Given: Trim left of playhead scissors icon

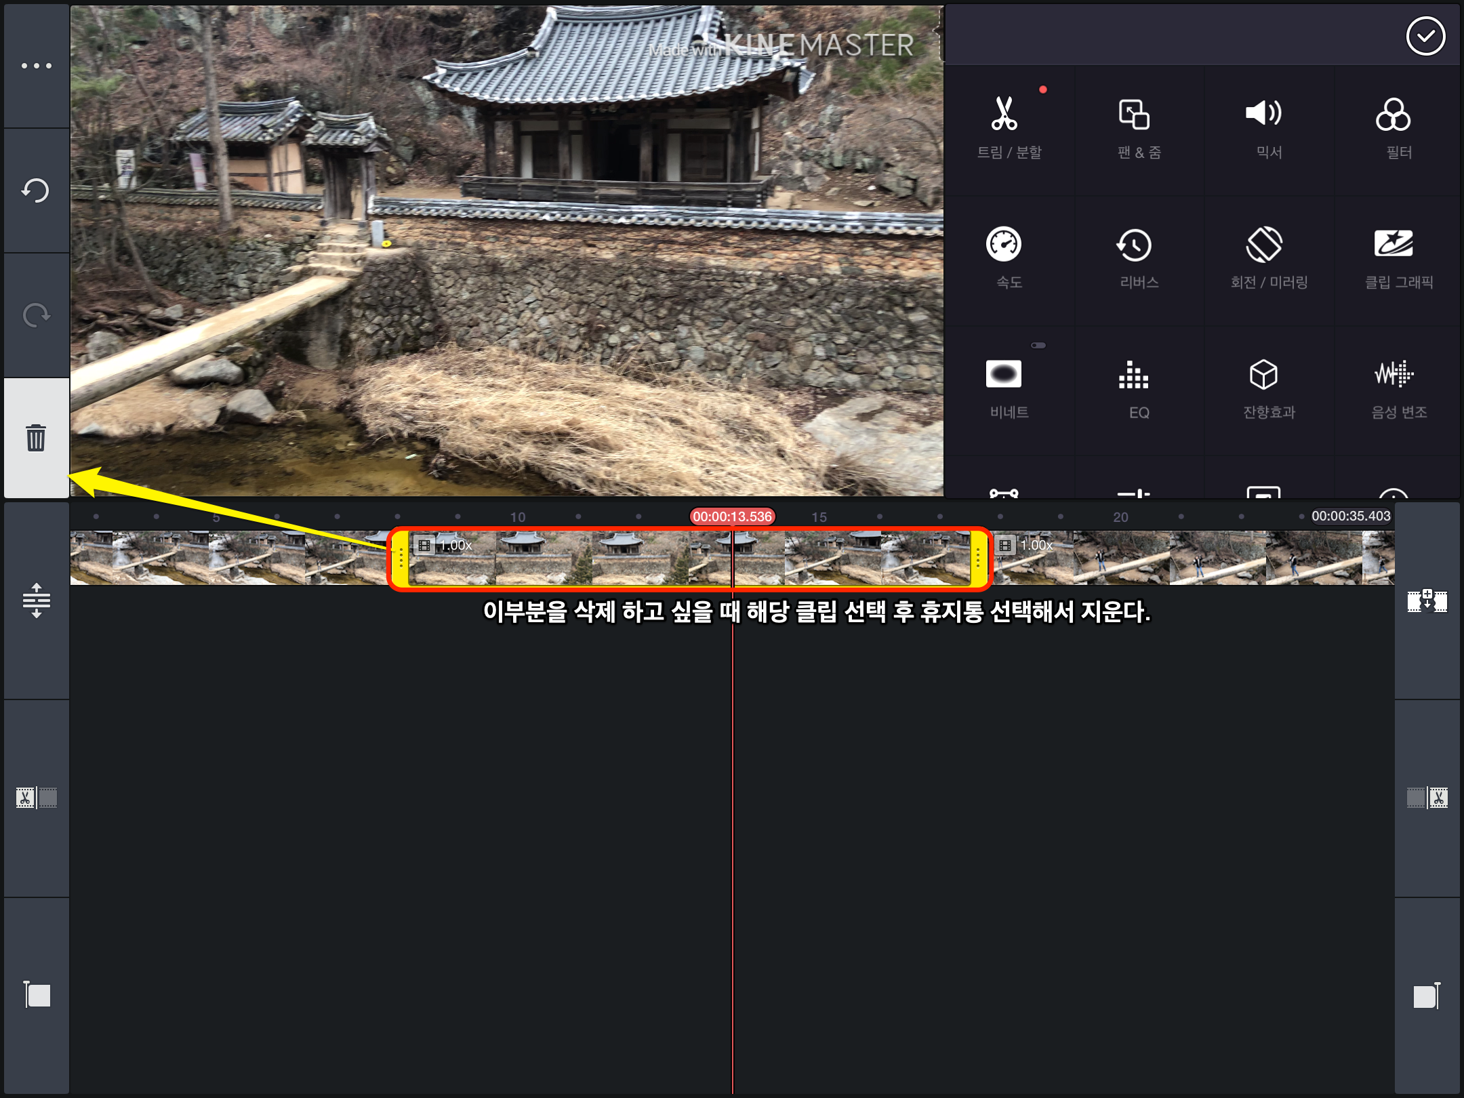Looking at the screenshot, I should pyautogui.click(x=36, y=798).
